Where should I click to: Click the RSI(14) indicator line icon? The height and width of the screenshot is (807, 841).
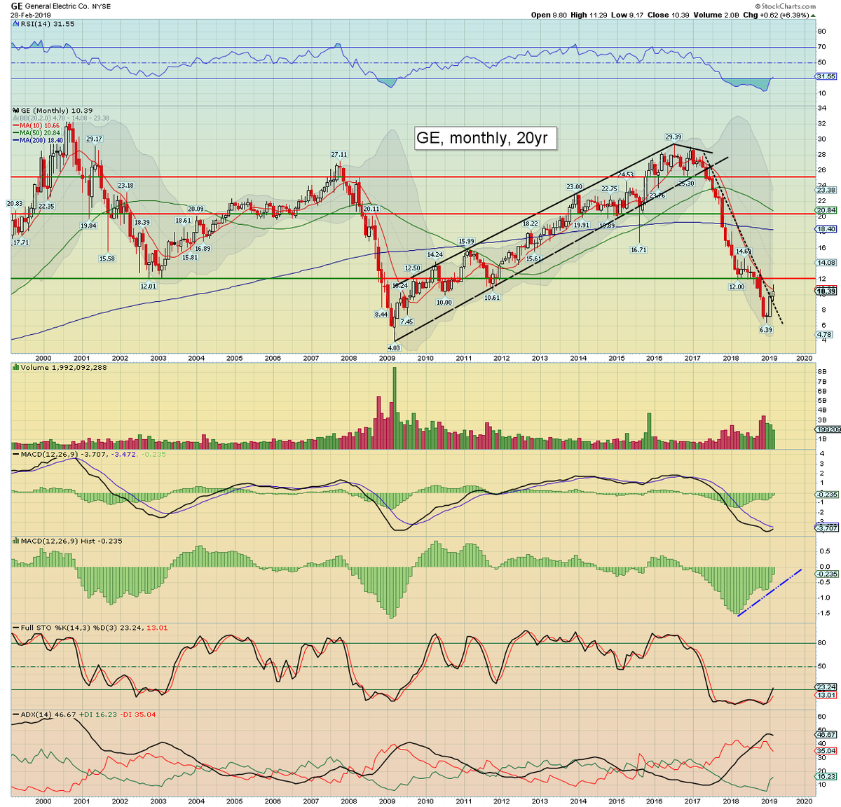(x=15, y=24)
